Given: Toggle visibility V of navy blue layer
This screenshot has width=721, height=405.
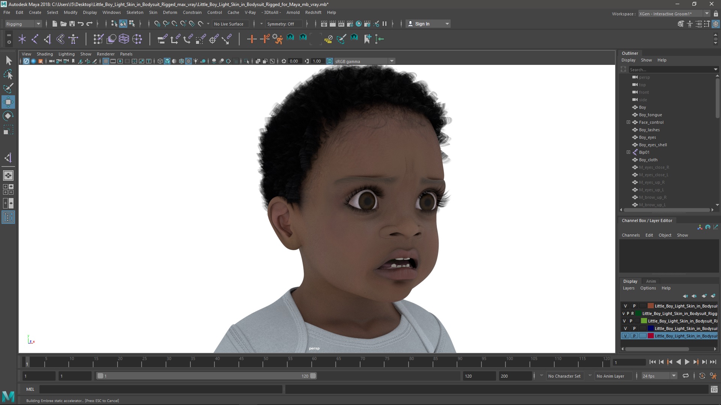Looking at the screenshot, I should [625, 328].
